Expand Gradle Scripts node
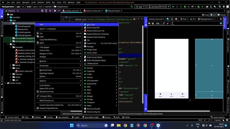 click(5, 83)
